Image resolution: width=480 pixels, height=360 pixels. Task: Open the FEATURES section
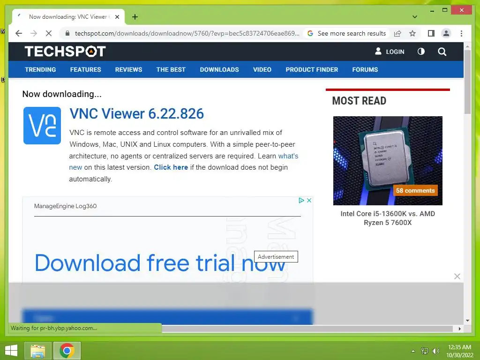85,69
